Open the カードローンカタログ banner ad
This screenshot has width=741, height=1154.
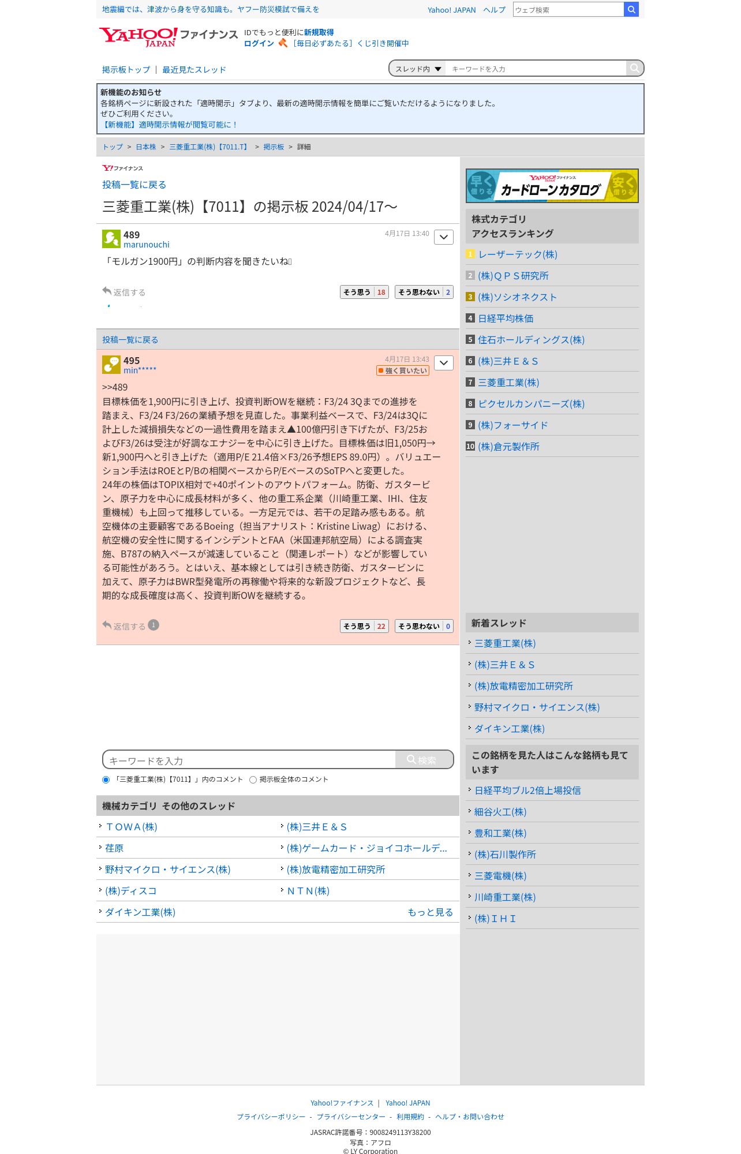[552, 186]
